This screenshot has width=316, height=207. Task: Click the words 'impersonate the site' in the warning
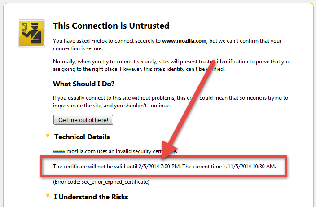77,106
